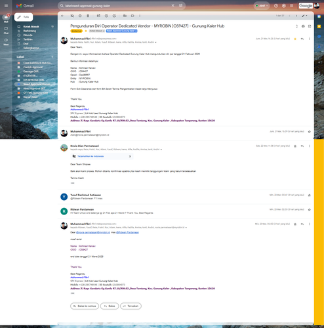This screenshot has width=324, height=328.
Task: Open the main menu hamburger icon
Action: [6, 6]
